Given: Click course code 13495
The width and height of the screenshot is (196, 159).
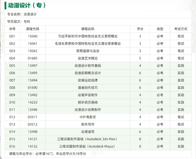Looking at the screenshot, I should 33,73.
